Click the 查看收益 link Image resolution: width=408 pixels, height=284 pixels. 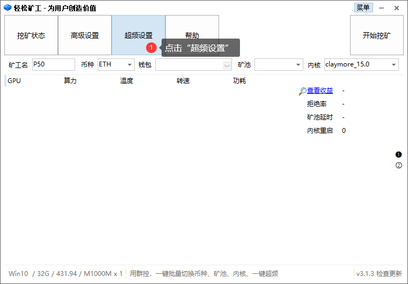click(x=320, y=91)
